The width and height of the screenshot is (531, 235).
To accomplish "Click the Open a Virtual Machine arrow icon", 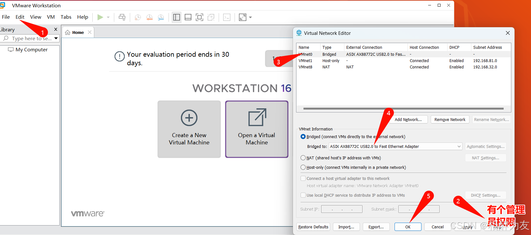I will [x=257, y=117].
